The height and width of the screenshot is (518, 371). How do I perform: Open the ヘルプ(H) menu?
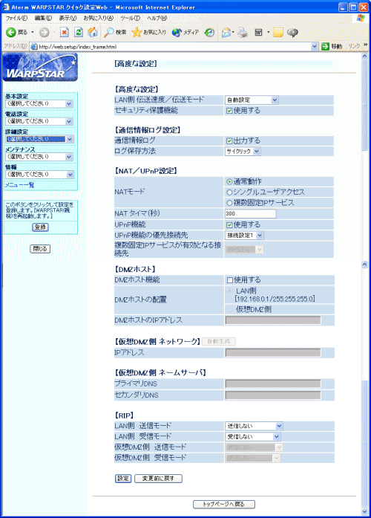157,18
